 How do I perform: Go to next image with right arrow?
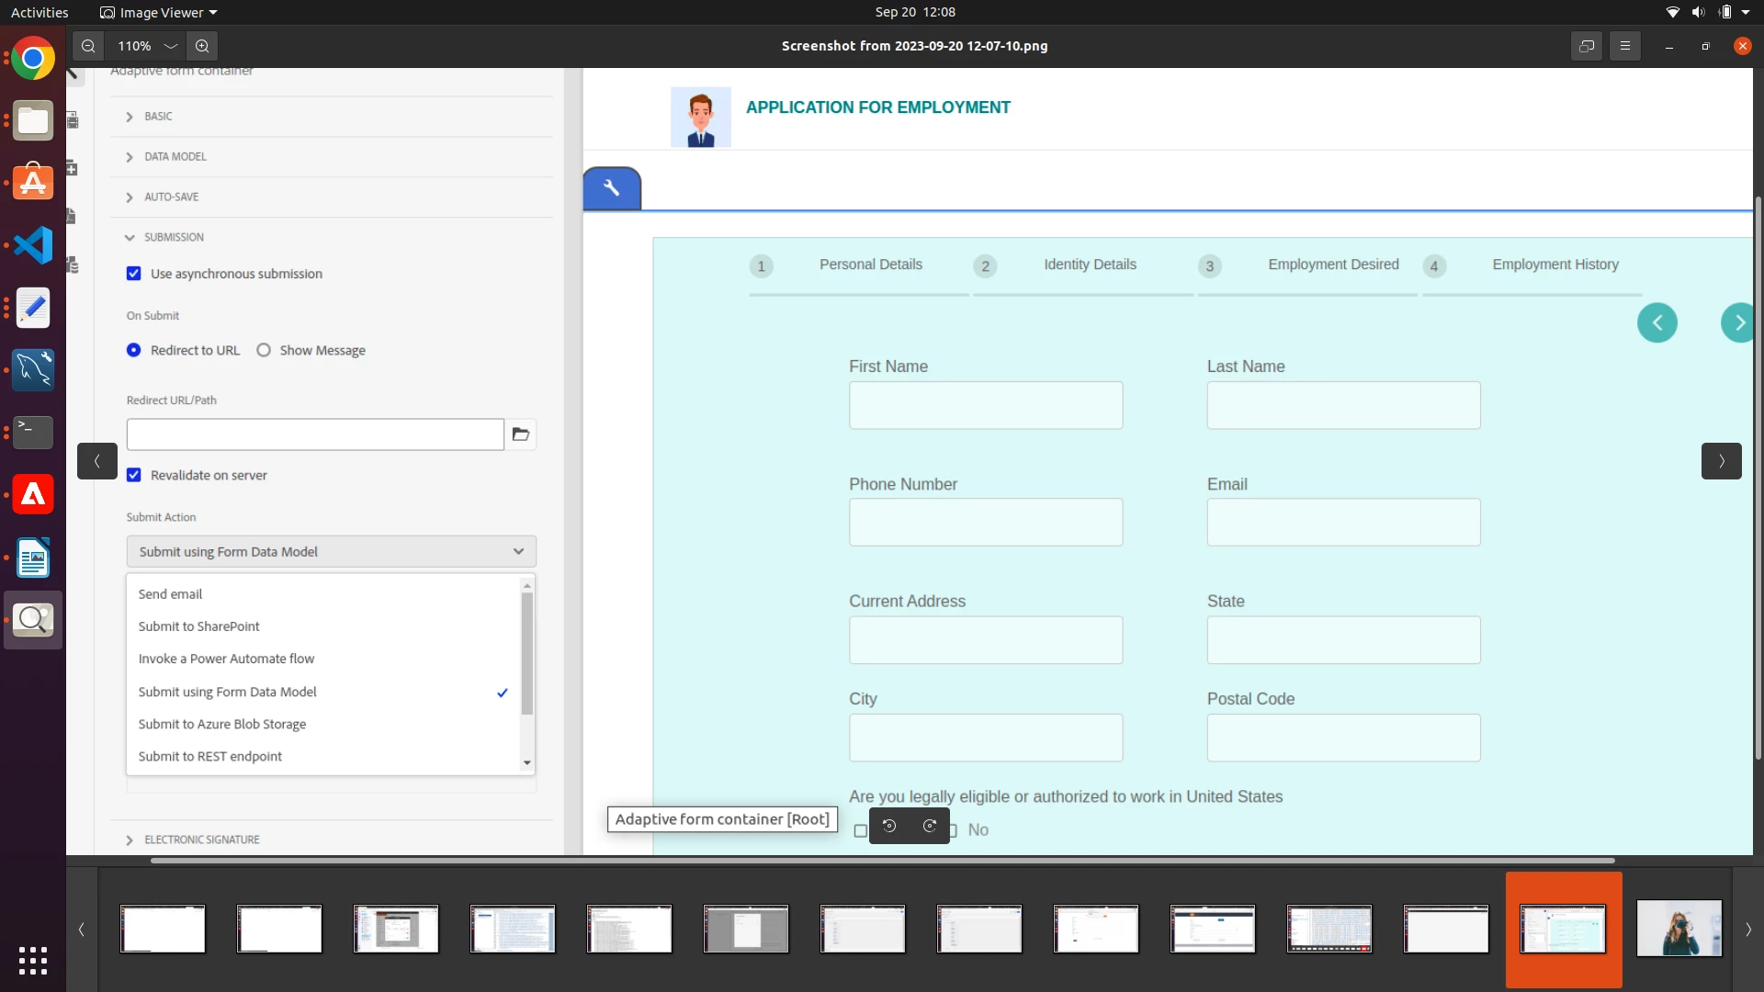[x=1721, y=461]
